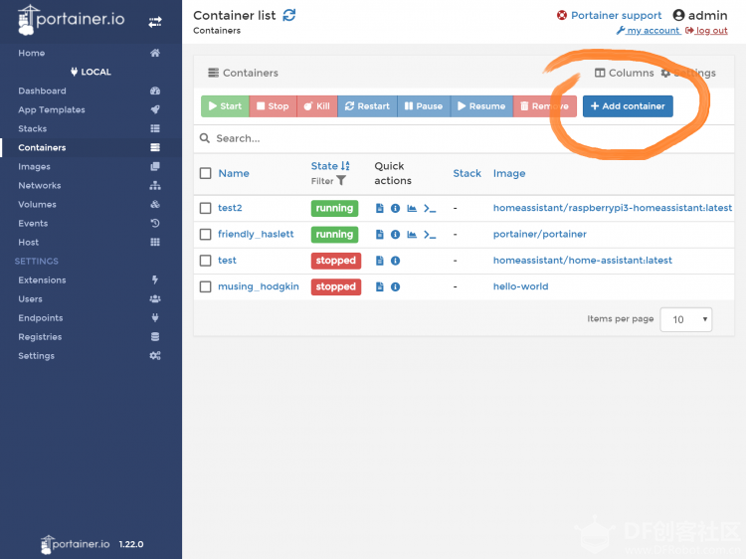The width and height of the screenshot is (746, 559).
Task: Open Endpoints in sidebar
Action: click(x=91, y=318)
